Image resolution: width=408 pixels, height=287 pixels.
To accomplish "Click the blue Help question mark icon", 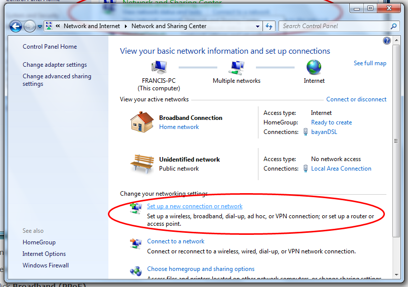I will [386, 41].
